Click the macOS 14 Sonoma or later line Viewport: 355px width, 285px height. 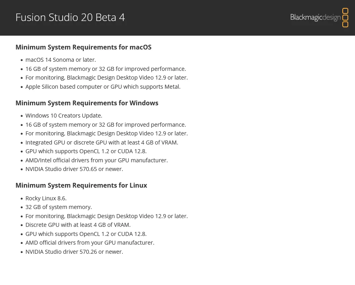[x=61, y=60]
